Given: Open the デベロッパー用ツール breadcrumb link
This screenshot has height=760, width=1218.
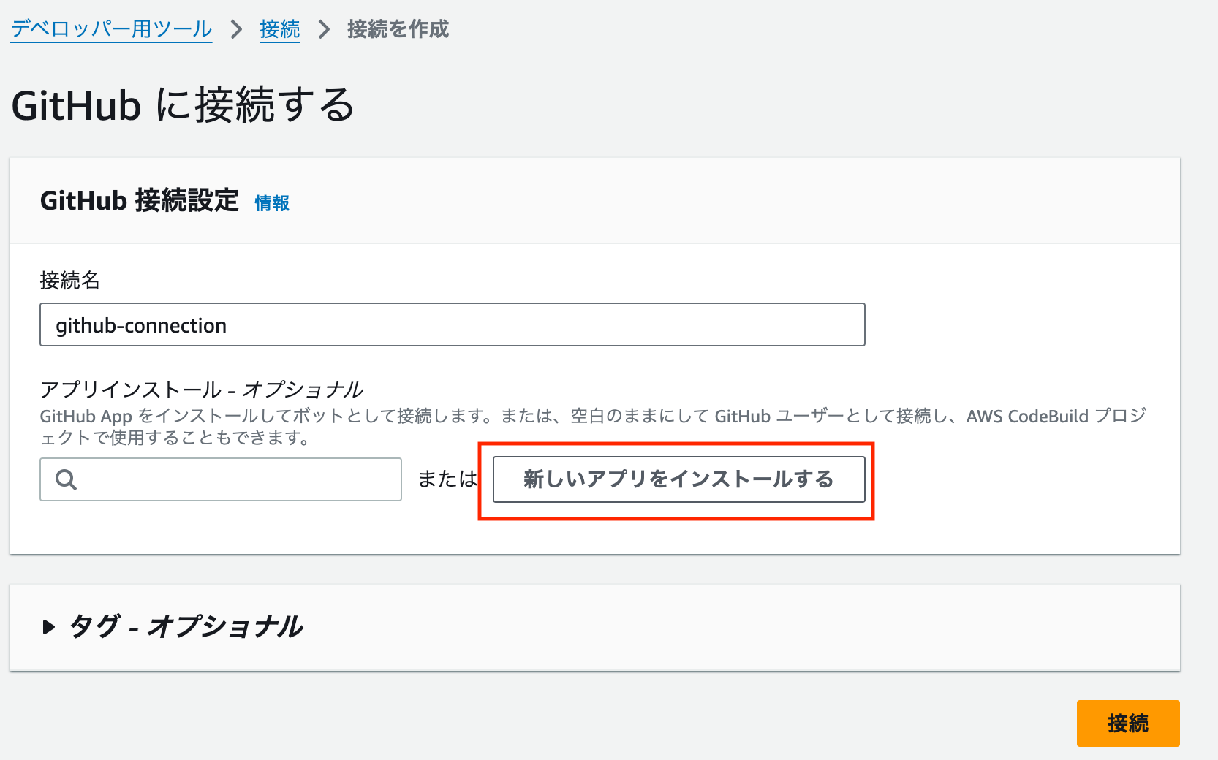Looking at the screenshot, I should 111,29.
